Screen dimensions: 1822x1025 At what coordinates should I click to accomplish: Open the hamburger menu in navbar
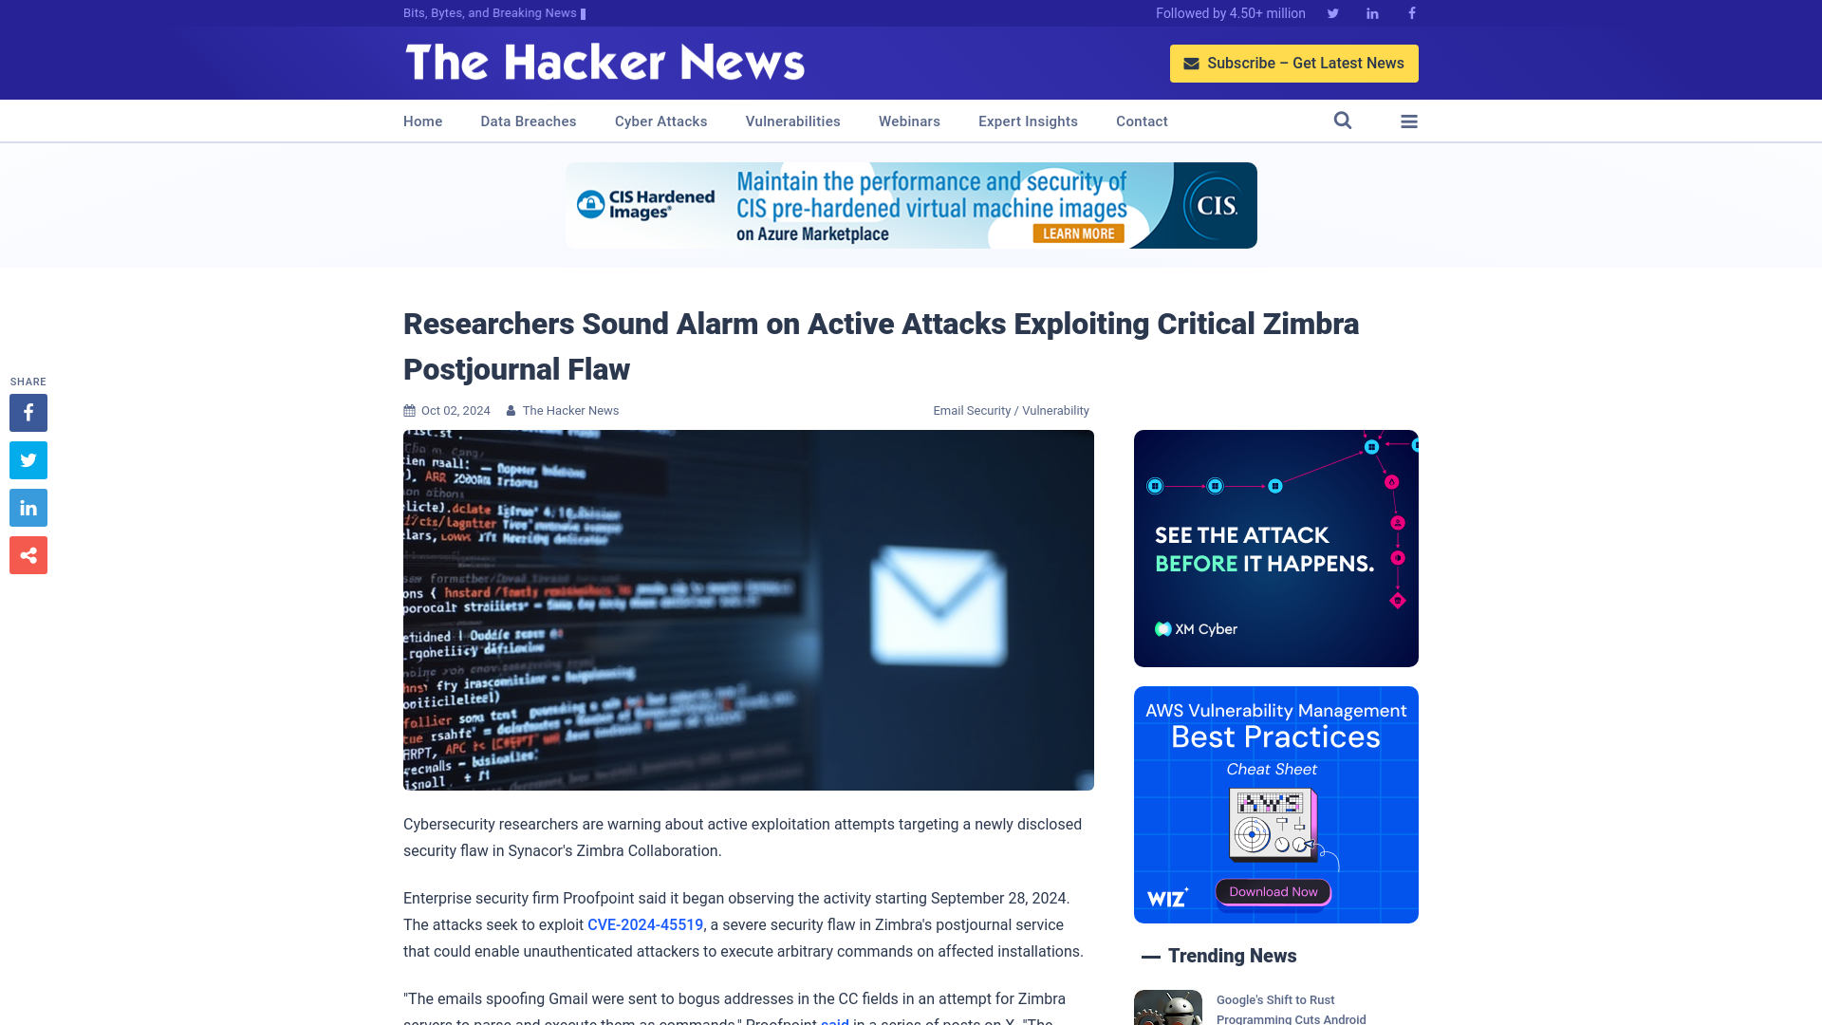[1409, 121]
